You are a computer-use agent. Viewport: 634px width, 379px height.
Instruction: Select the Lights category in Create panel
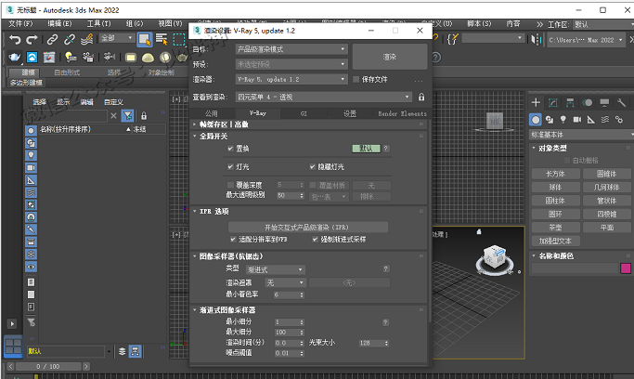point(563,119)
